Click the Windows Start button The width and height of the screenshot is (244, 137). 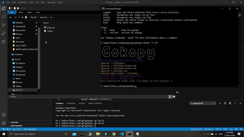4,134
